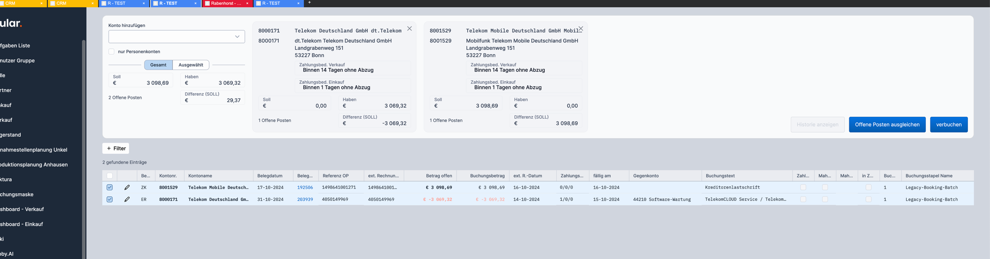Toggle the nur Personenkonten checkbox
The image size is (990, 259).
tap(111, 52)
